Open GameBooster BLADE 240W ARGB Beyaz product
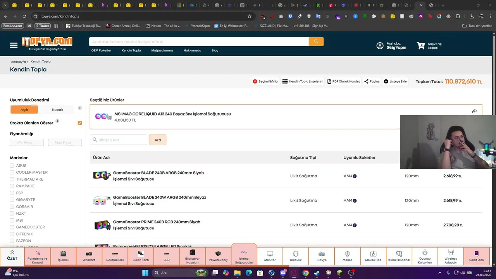 160,200
